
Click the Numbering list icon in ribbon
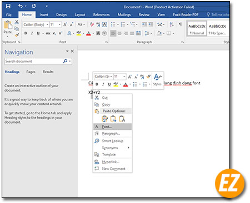click(123, 24)
